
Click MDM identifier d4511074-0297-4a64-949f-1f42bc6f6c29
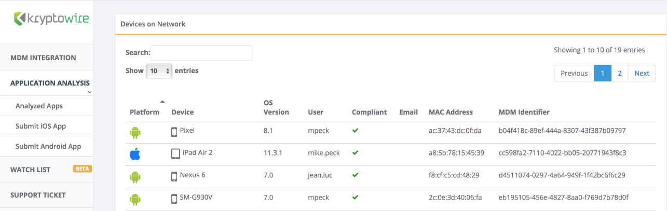tap(562, 175)
